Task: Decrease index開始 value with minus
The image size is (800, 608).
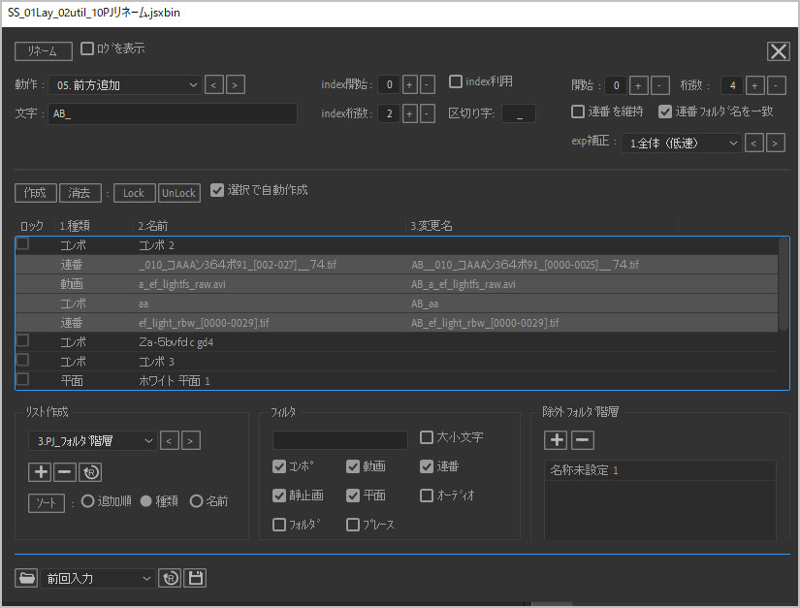Action: pyautogui.click(x=428, y=84)
